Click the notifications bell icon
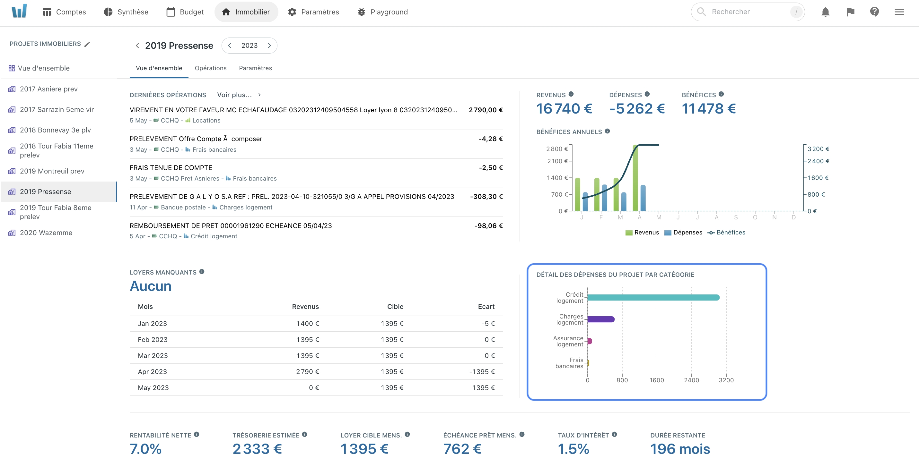The width and height of the screenshot is (919, 467). 825,12
